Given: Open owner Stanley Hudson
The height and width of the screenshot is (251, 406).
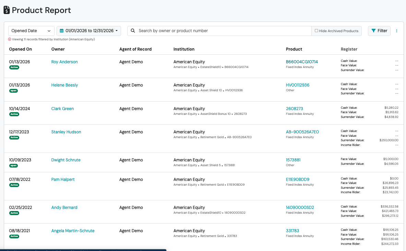Looking at the screenshot, I should point(66,132).
